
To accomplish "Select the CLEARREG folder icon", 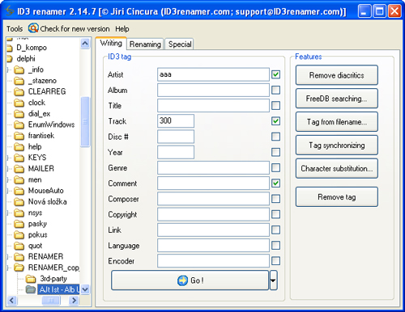I will pyautogui.click(x=19, y=91).
